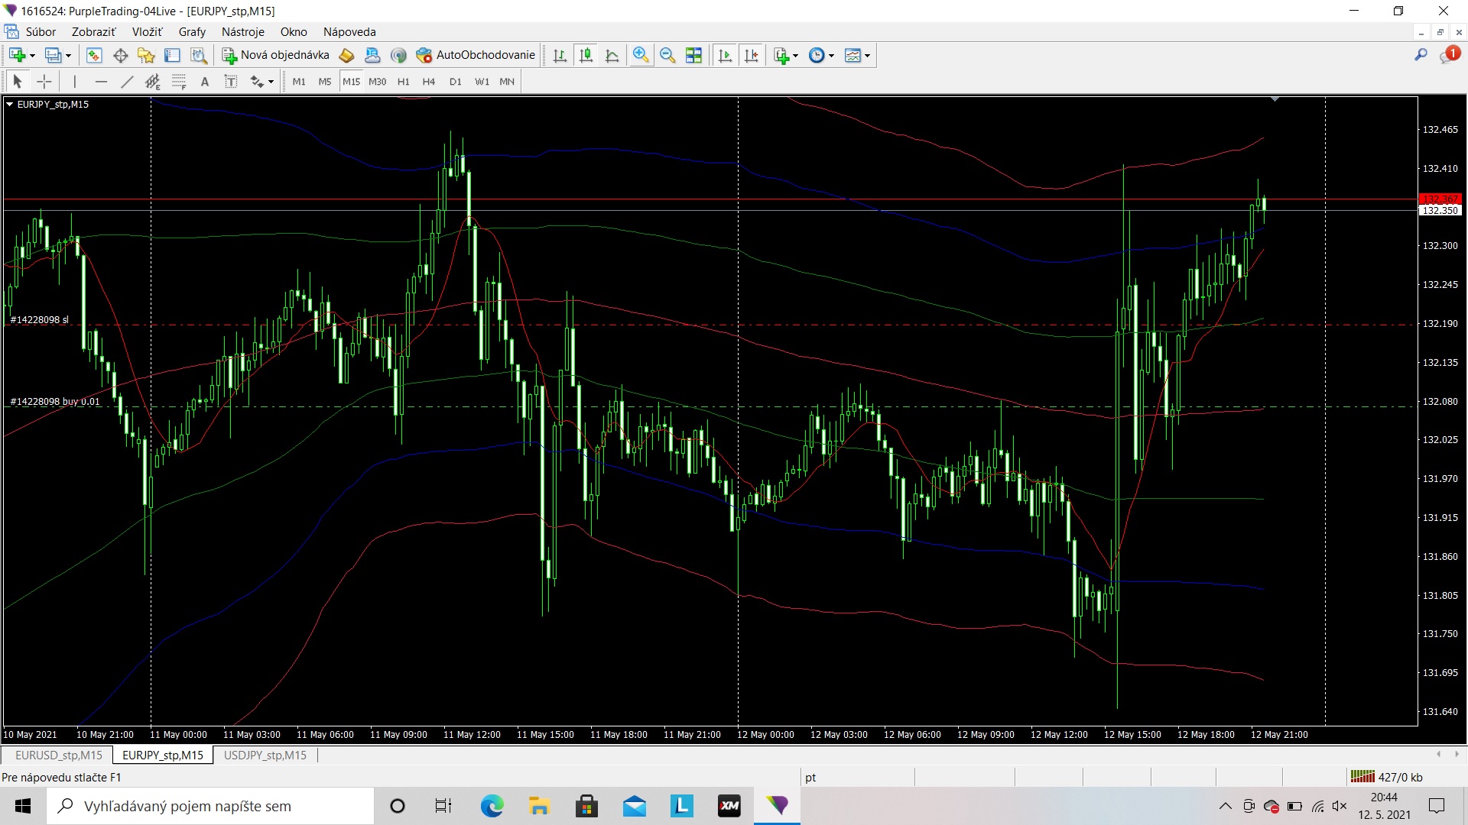
Task: Expand the periods clock dropdown arrow
Action: point(832,56)
